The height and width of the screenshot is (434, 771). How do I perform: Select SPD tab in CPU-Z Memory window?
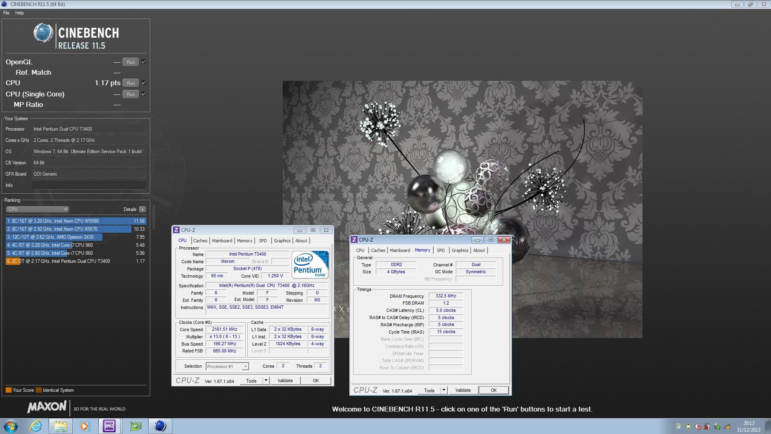point(441,250)
